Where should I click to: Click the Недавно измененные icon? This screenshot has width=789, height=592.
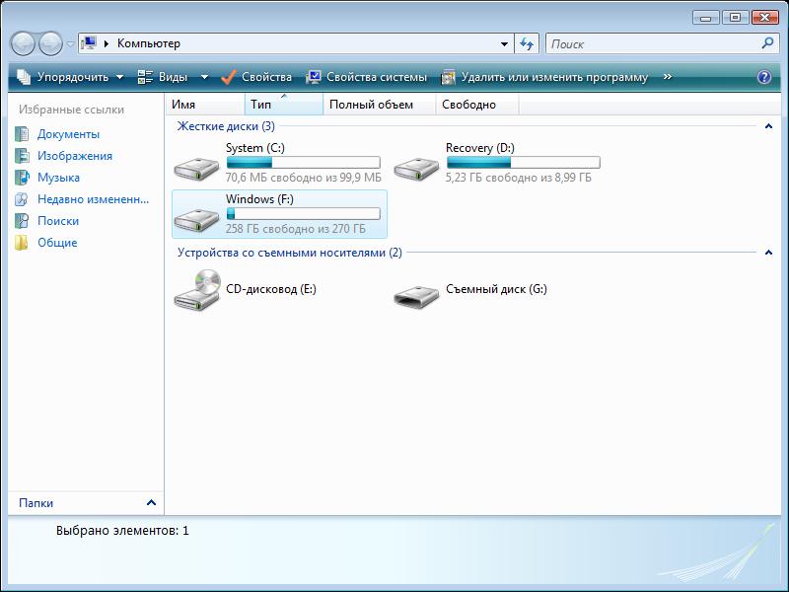[22, 199]
